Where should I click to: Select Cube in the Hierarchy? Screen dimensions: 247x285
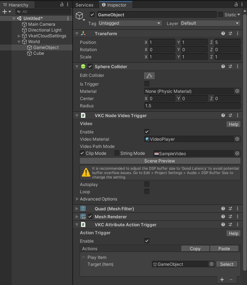point(38,53)
